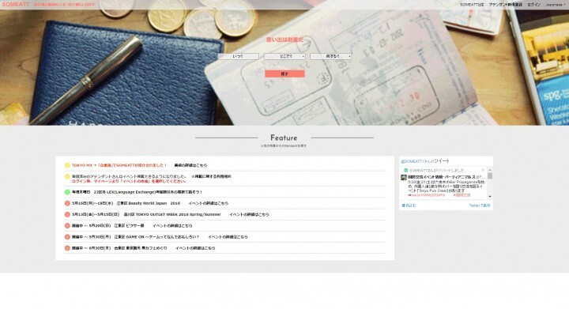Expand the 何する? activity dropdown
This screenshot has width=569, height=309.
(330, 56)
